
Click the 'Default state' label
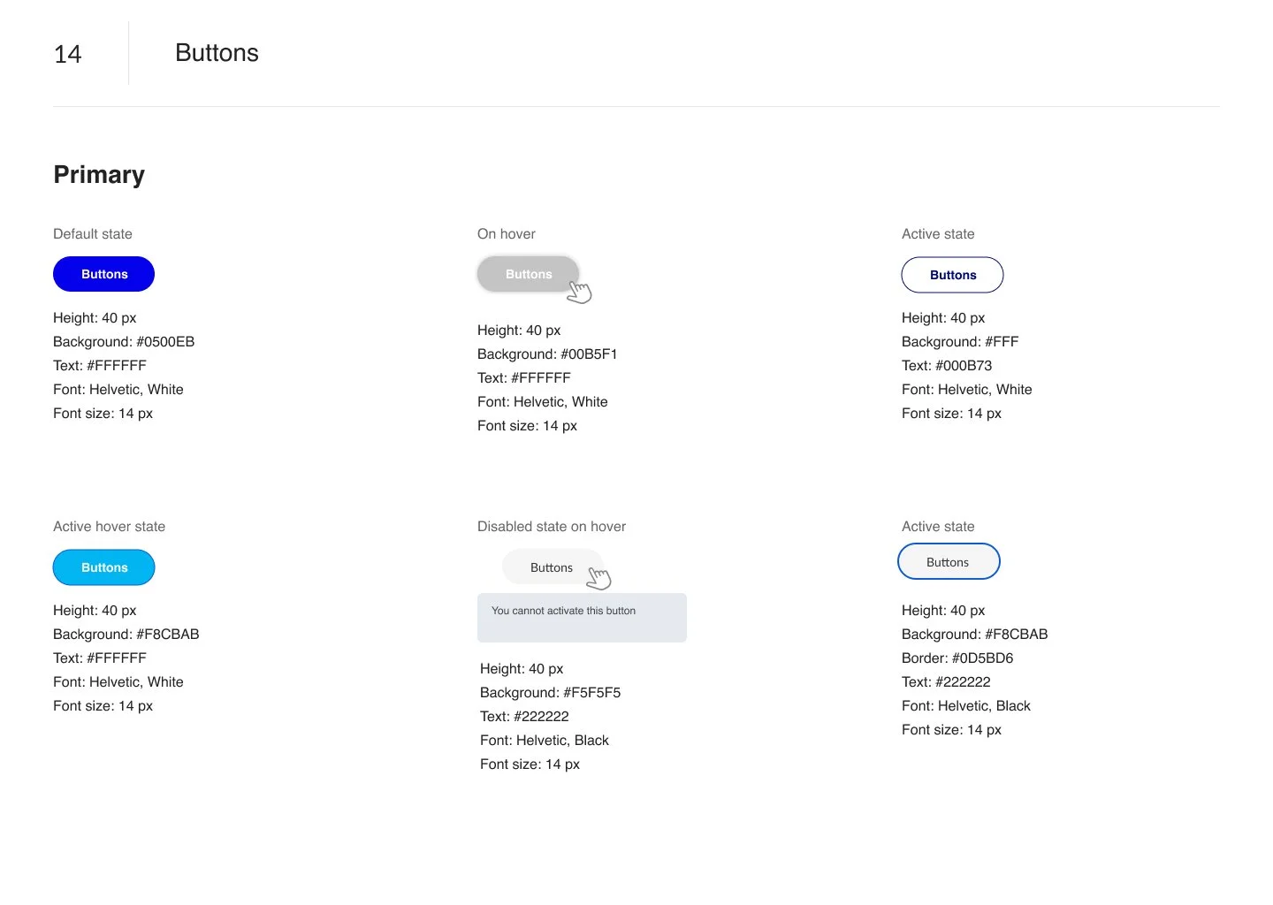tap(93, 234)
